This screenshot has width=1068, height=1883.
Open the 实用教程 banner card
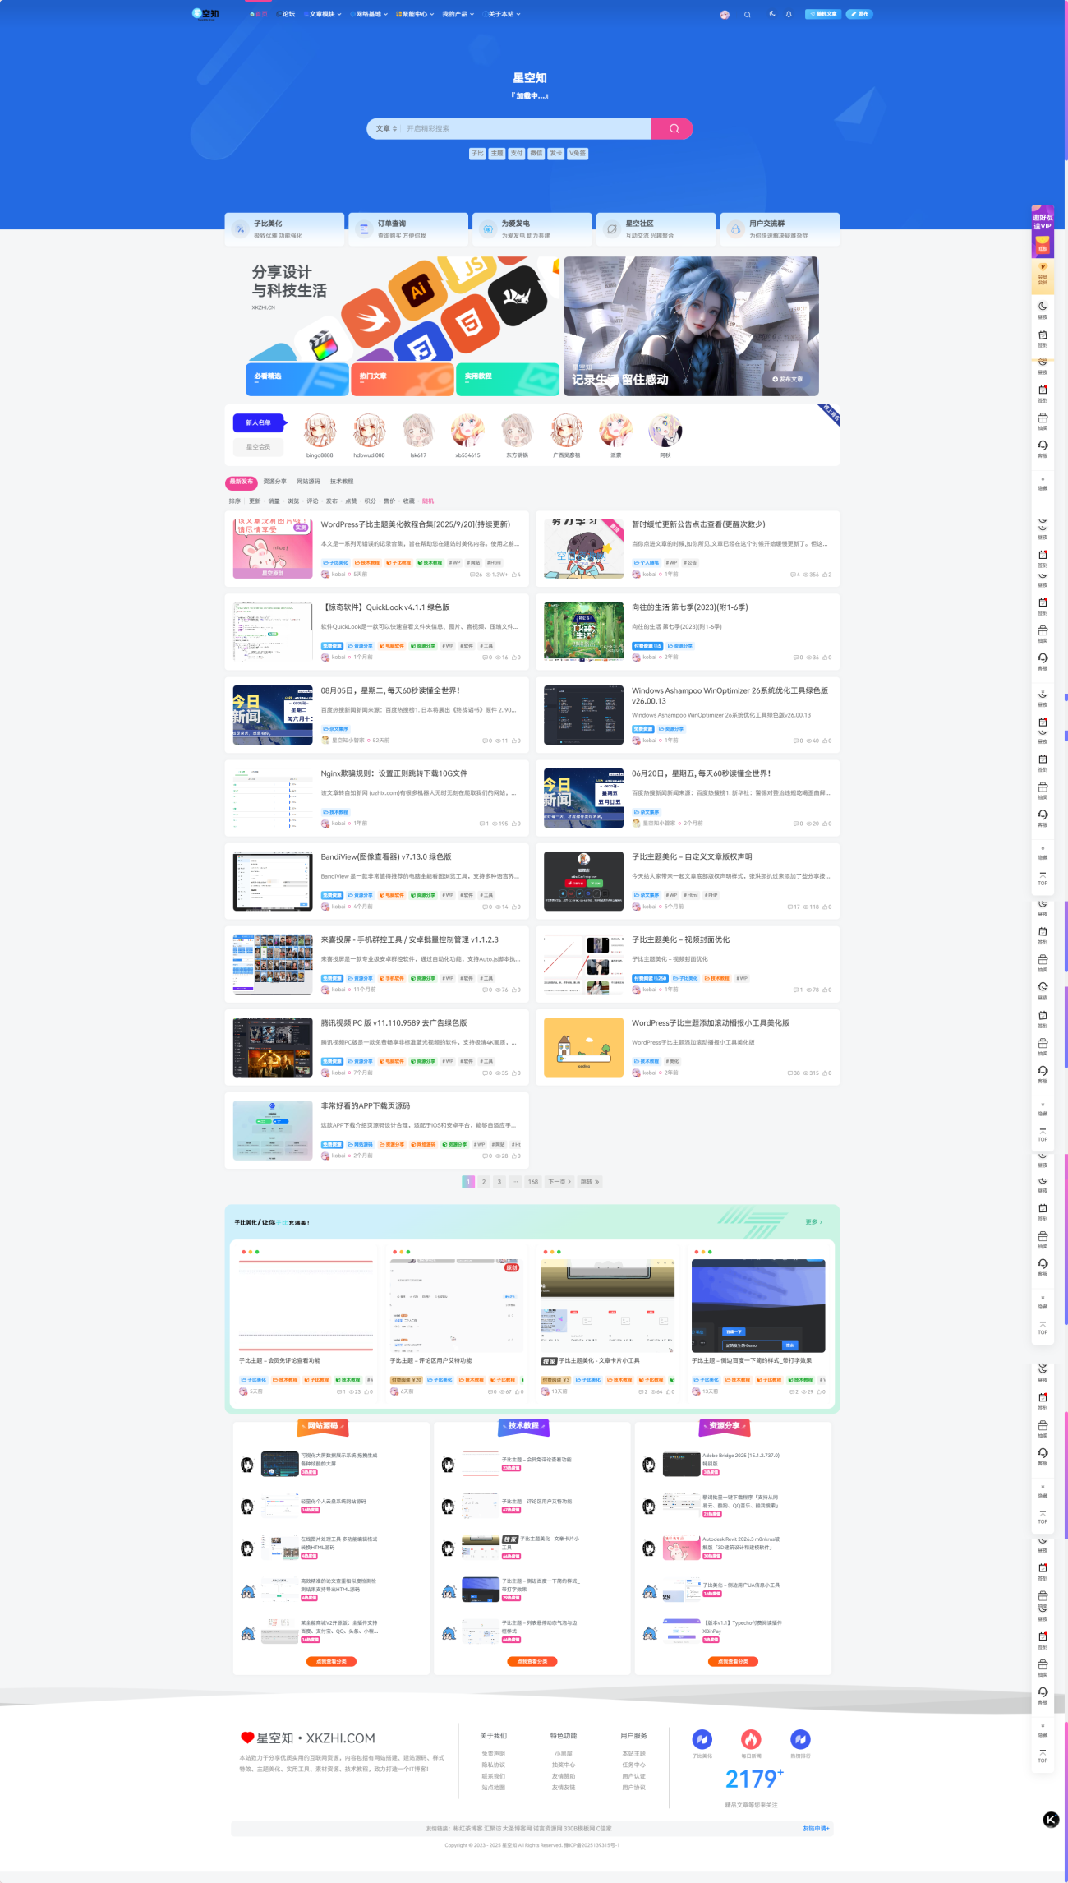pos(508,379)
